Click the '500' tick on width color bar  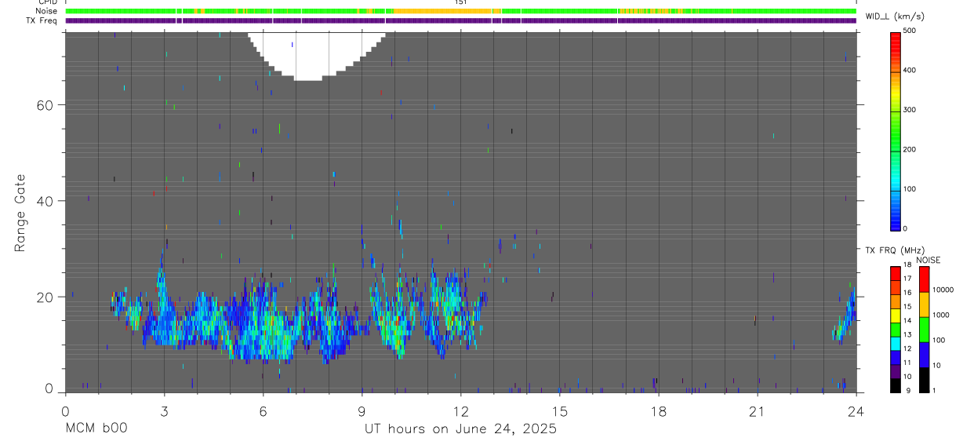[x=910, y=31]
